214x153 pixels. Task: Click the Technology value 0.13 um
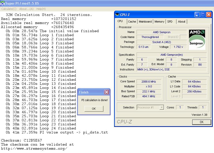(143, 47)
